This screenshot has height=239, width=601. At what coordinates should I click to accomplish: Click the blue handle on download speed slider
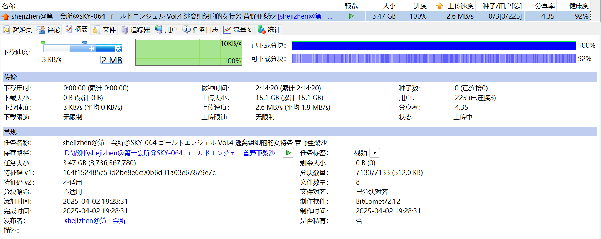pos(85,43)
